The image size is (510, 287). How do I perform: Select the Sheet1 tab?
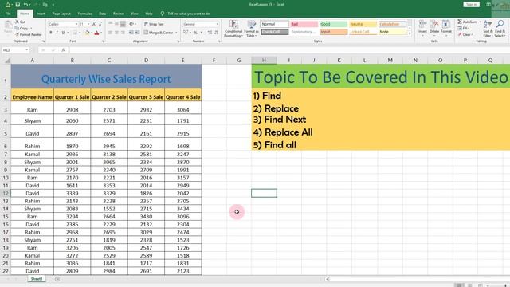(x=37, y=279)
